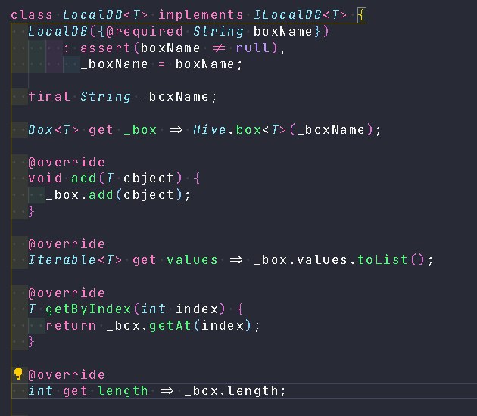Click the @override above getByIndex

click(x=67, y=293)
